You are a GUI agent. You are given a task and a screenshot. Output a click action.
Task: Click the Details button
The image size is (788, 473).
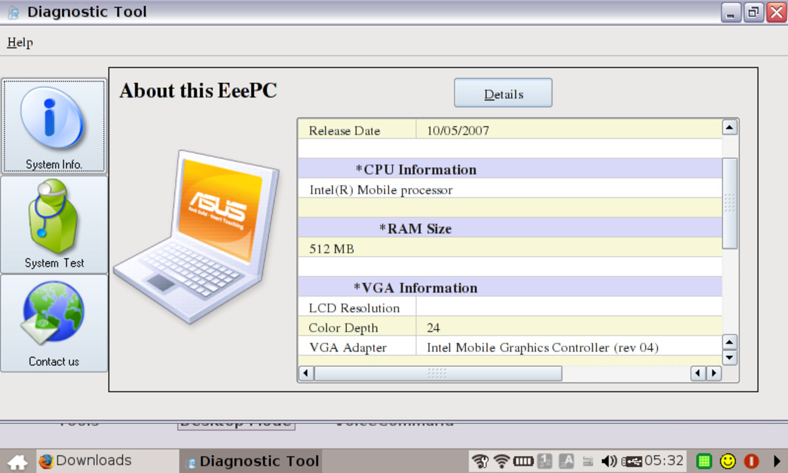pos(503,93)
